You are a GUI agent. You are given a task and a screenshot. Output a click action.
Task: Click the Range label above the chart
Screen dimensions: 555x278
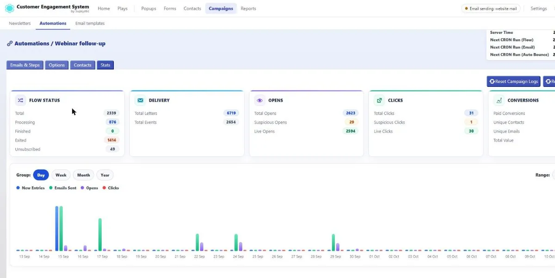[x=542, y=175]
